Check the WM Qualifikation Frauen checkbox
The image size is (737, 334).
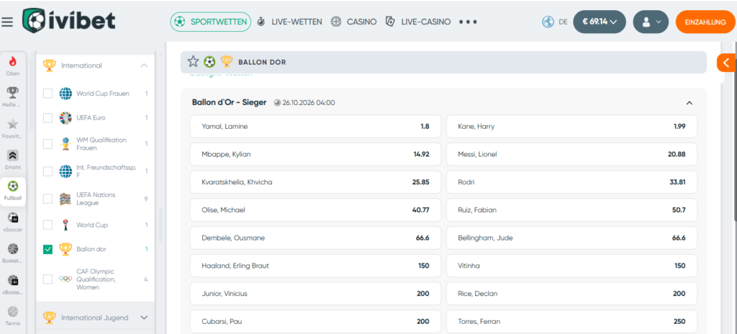pyautogui.click(x=48, y=144)
